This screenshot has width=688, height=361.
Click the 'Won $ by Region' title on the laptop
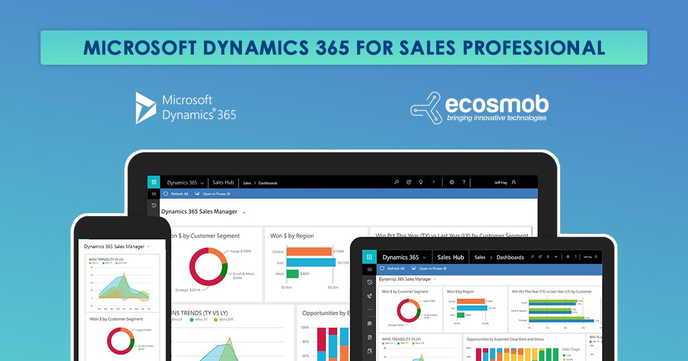(292, 236)
